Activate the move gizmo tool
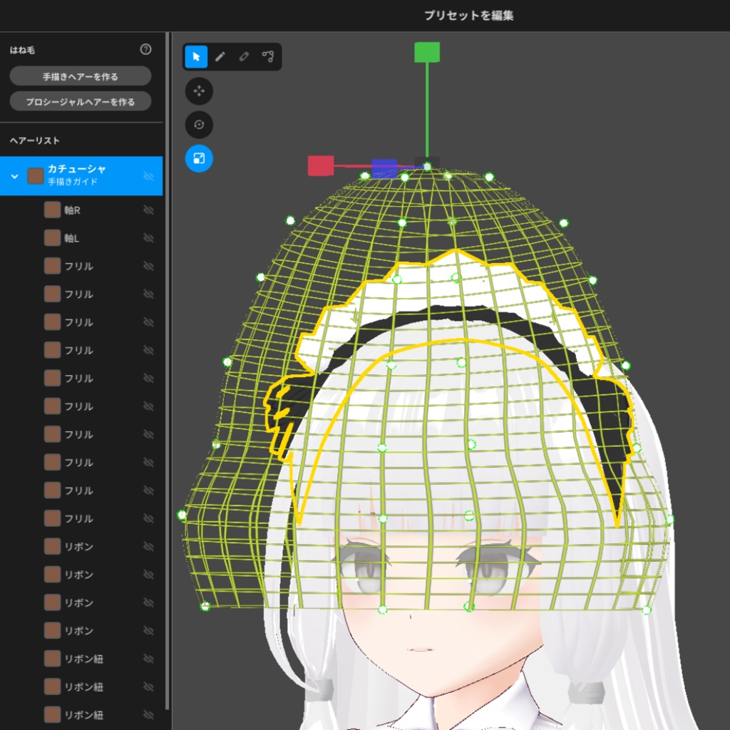 pos(199,91)
